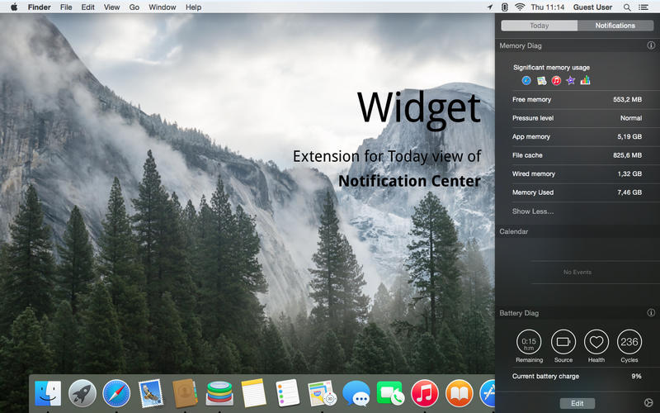Image resolution: width=660 pixels, height=413 pixels.
Task: Open Launchpad from the Dock
Action: [x=82, y=393]
